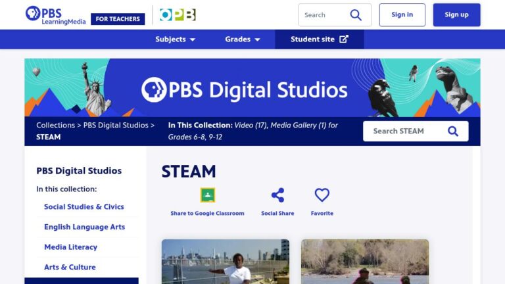Click the Google Classroom icon

click(208, 195)
